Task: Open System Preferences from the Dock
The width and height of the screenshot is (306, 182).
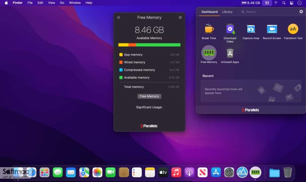Action: click(x=229, y=172)
